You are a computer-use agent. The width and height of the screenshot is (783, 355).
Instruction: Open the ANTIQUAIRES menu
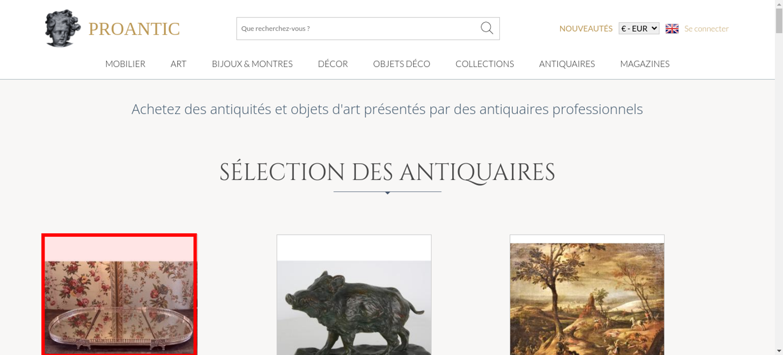(567, 64)
